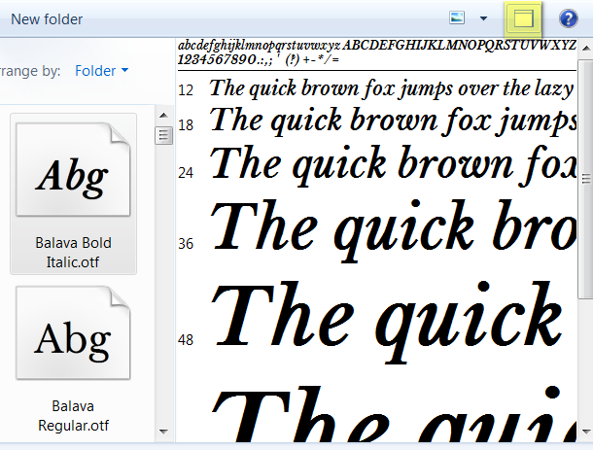Expand the view options dropdown arrow
Image resolution: width=593 pixels, height=450 pixels.
(x=483, y=18)
